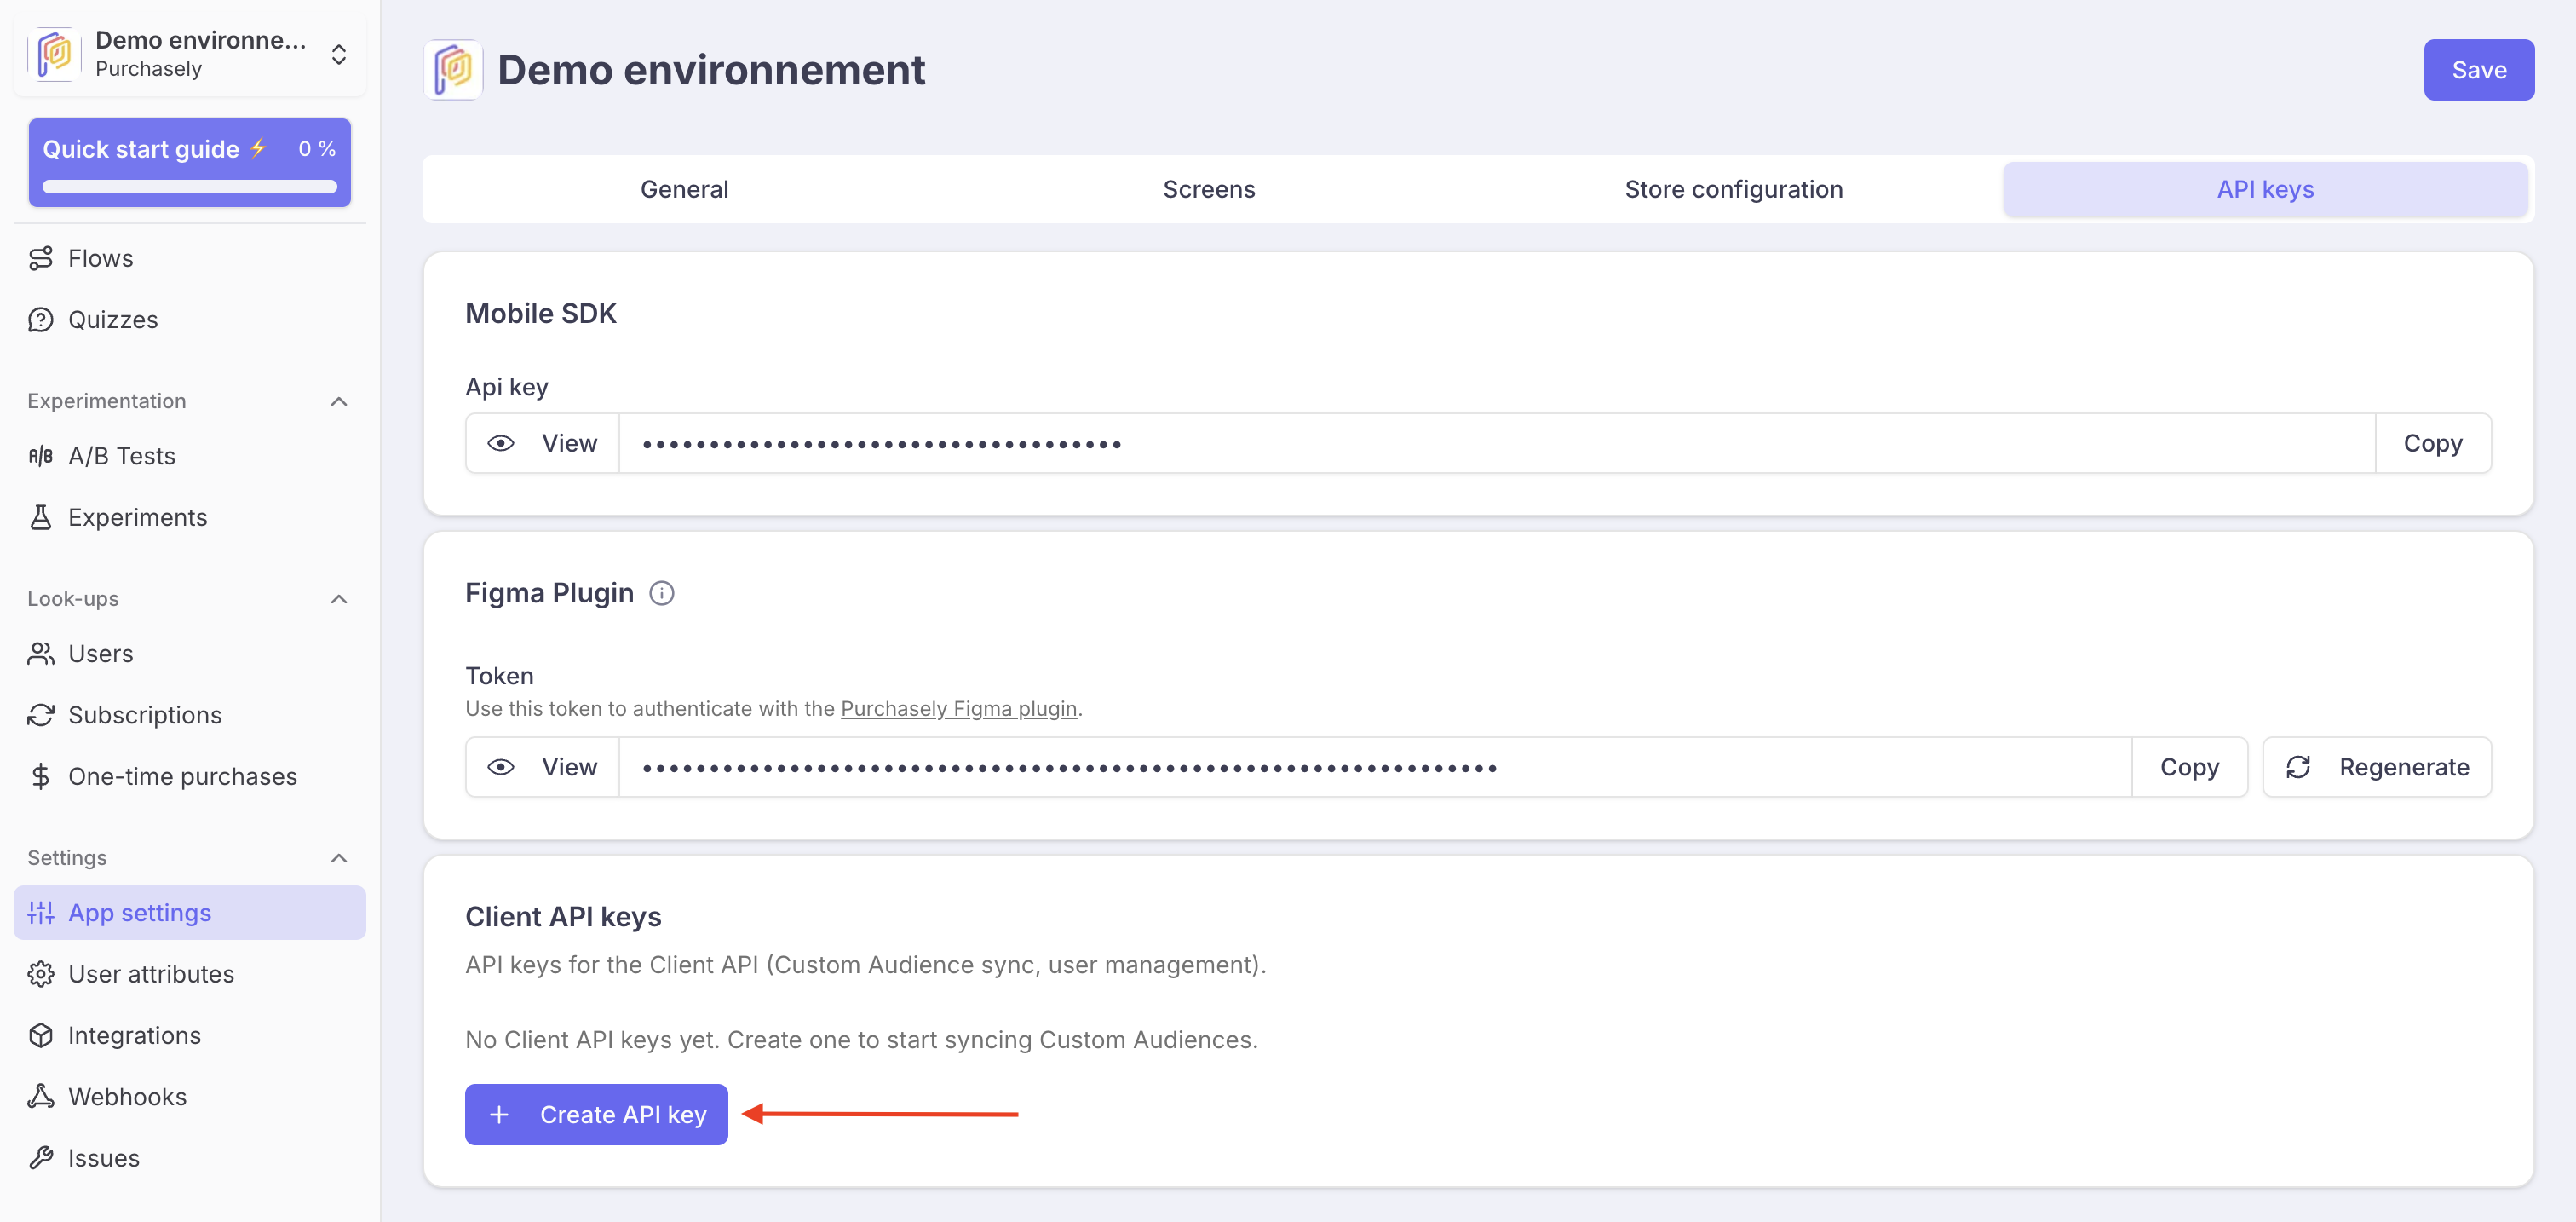Image resolution: width=2576 pixels, height=1222 pixels.
Task: Collapse the Experimentation section
Action: coord(338,401)
